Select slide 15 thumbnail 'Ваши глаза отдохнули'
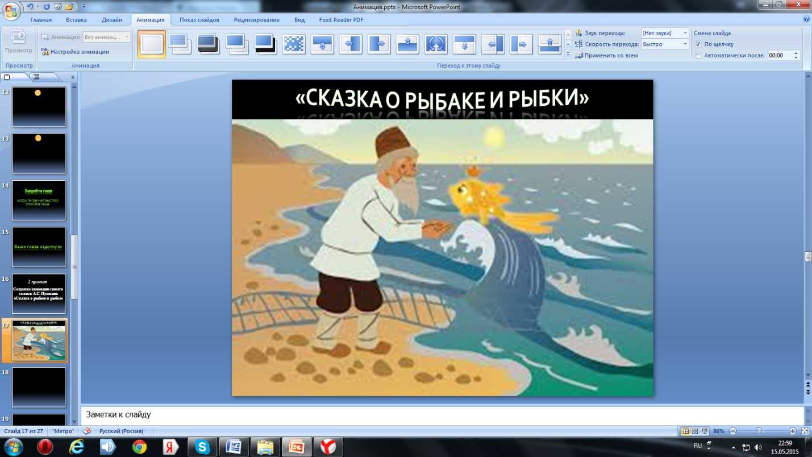The height and width of the screenshot is (457, 812). tap(39, 247)
